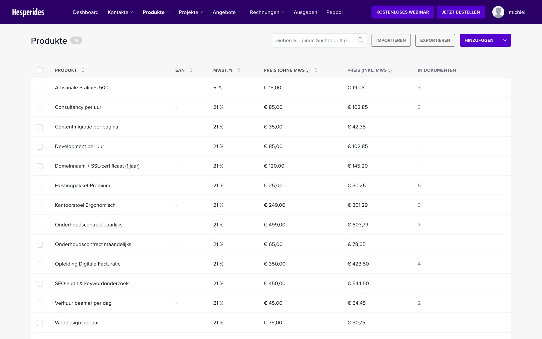Click the Kostenloses Webinar button
Image resolution: width=542 pixels, height=339 pixels.
coord(402,12)
